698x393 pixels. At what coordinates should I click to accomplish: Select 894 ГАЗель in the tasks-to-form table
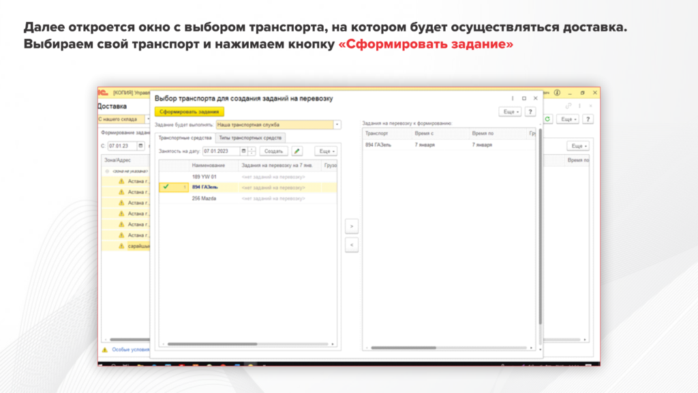click(x=378, y=145)
